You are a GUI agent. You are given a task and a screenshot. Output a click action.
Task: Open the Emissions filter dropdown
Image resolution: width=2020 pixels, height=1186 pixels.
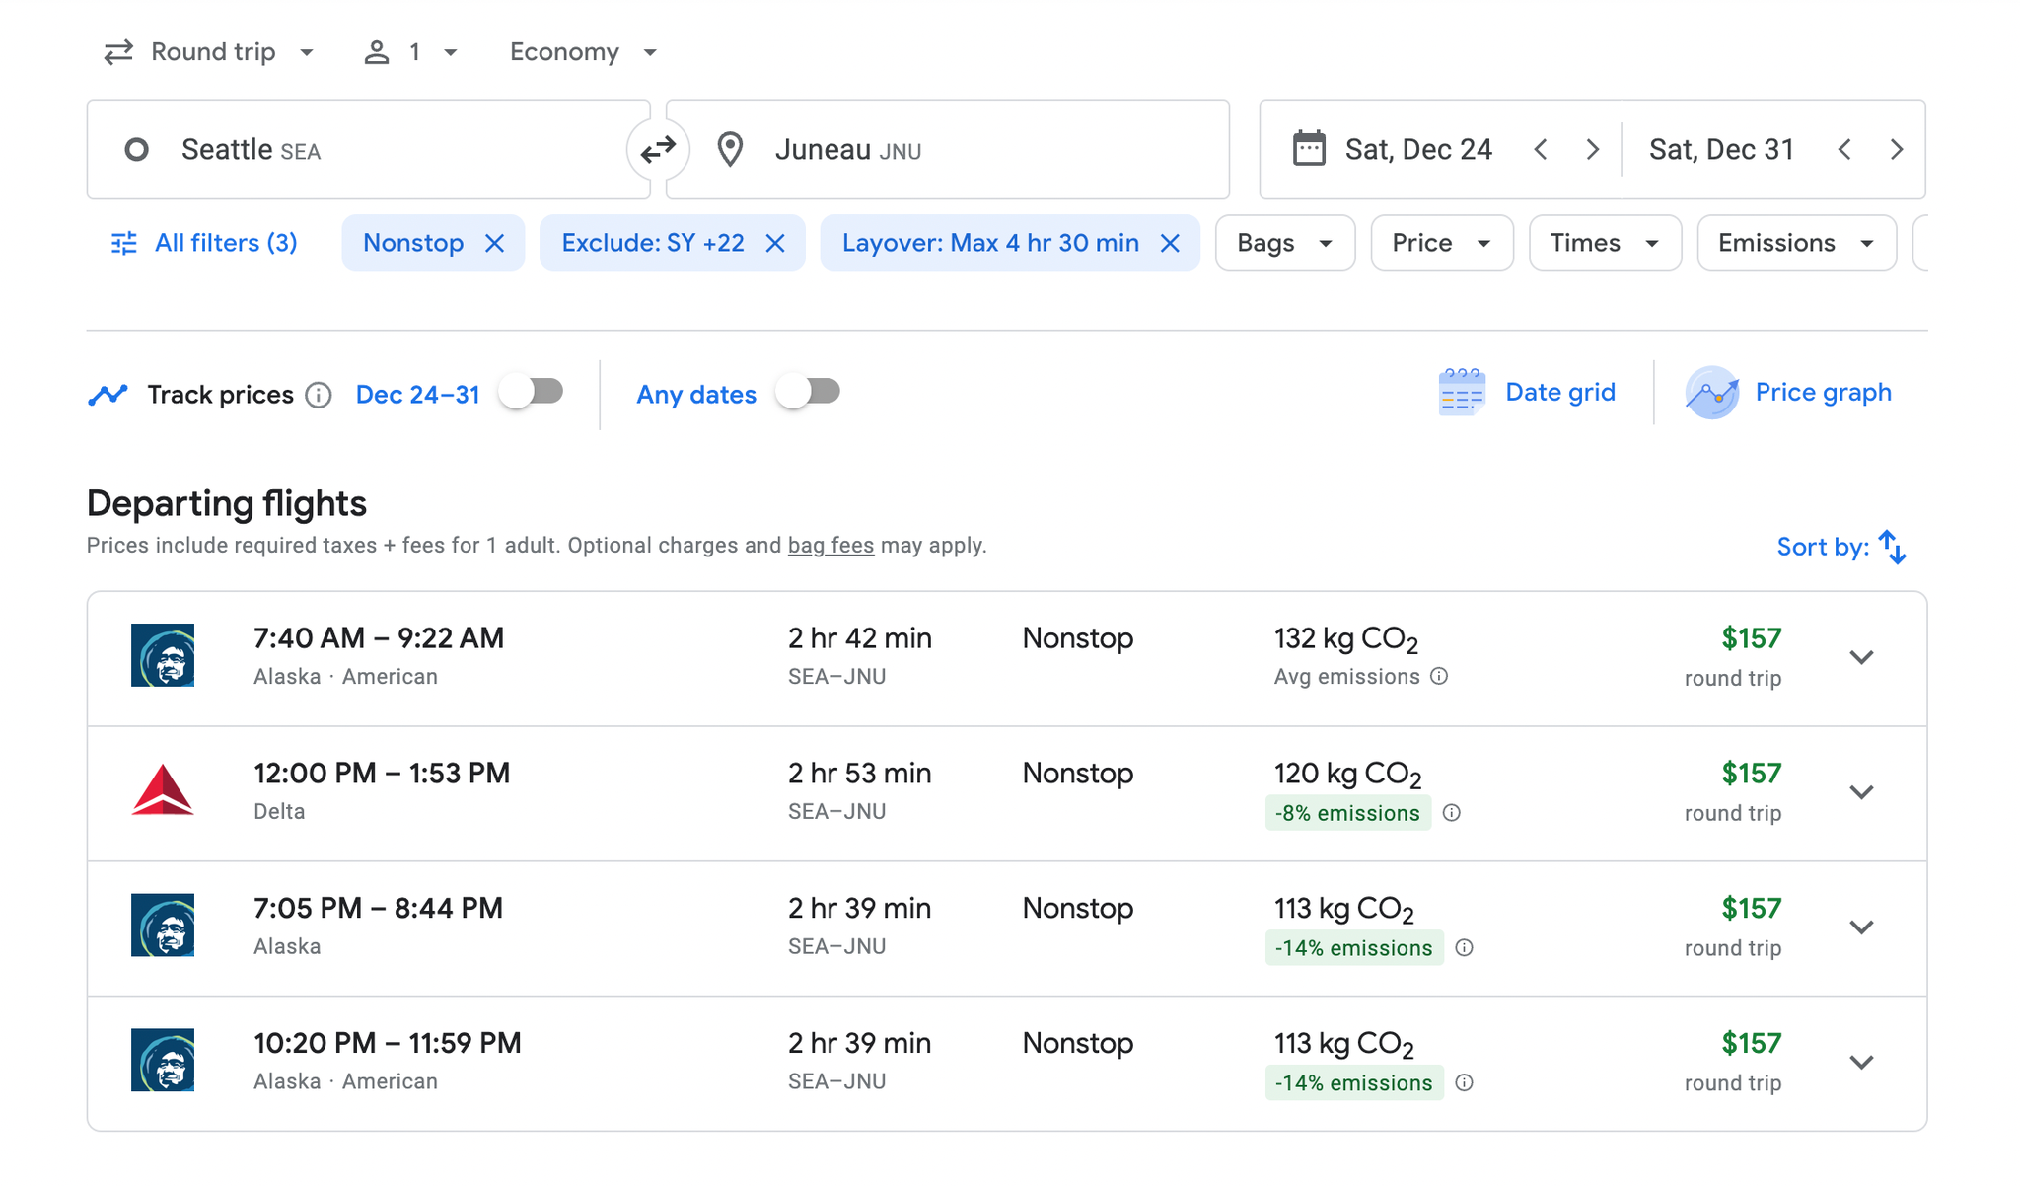[1795, 243]
